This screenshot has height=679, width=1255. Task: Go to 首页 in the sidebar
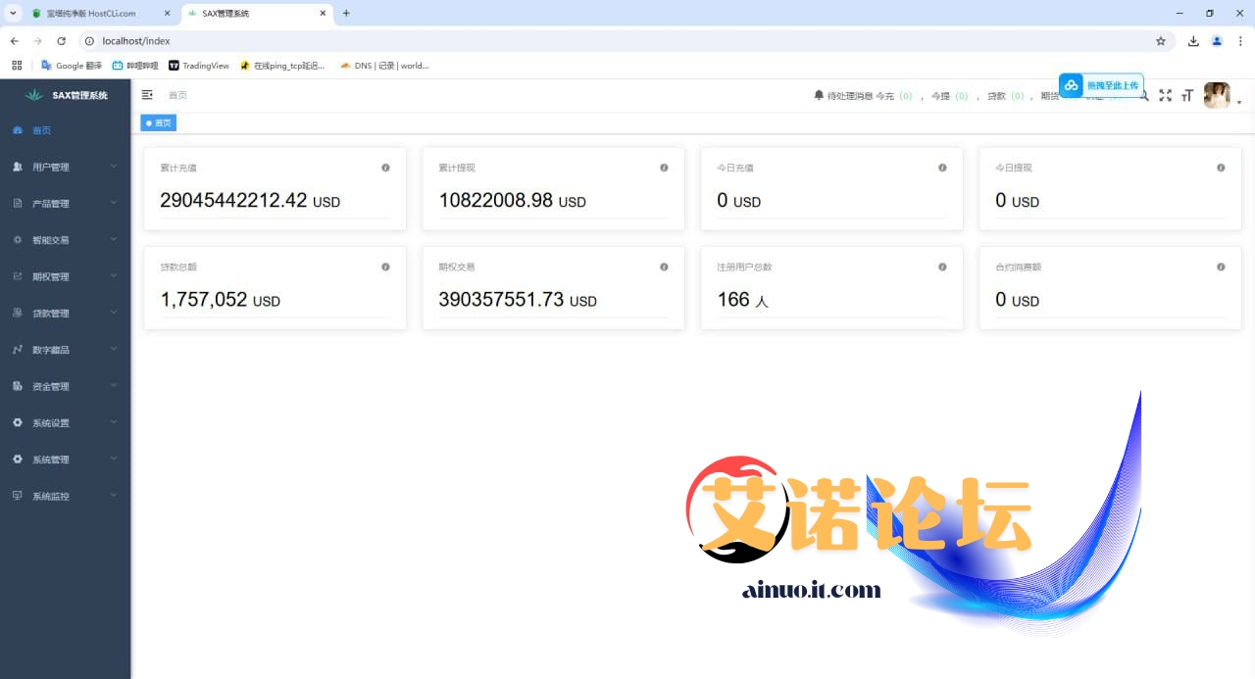tap(65, 130)
